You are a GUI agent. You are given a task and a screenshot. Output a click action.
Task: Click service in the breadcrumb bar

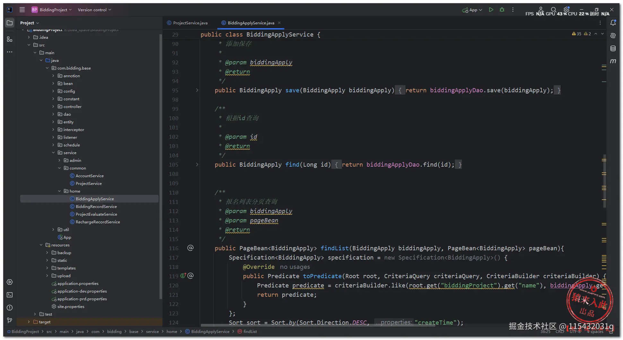coord(152,331)
